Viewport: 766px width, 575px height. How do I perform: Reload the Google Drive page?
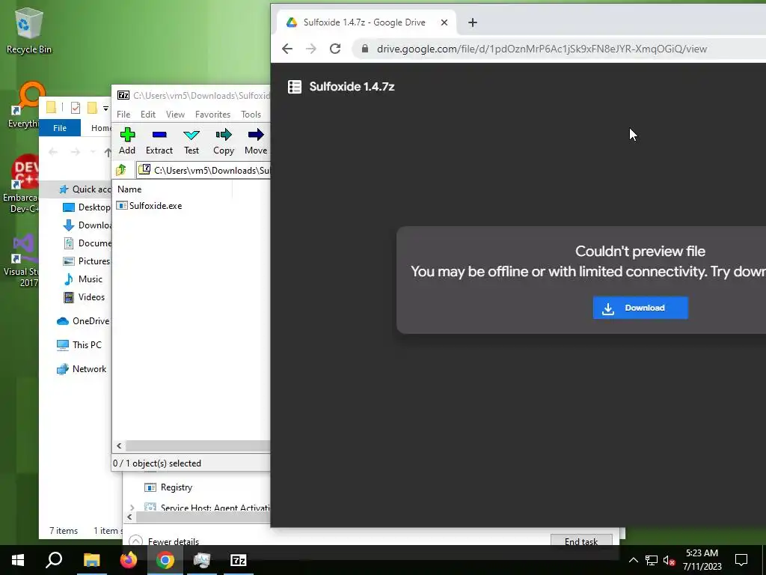[x=334, y=49]
